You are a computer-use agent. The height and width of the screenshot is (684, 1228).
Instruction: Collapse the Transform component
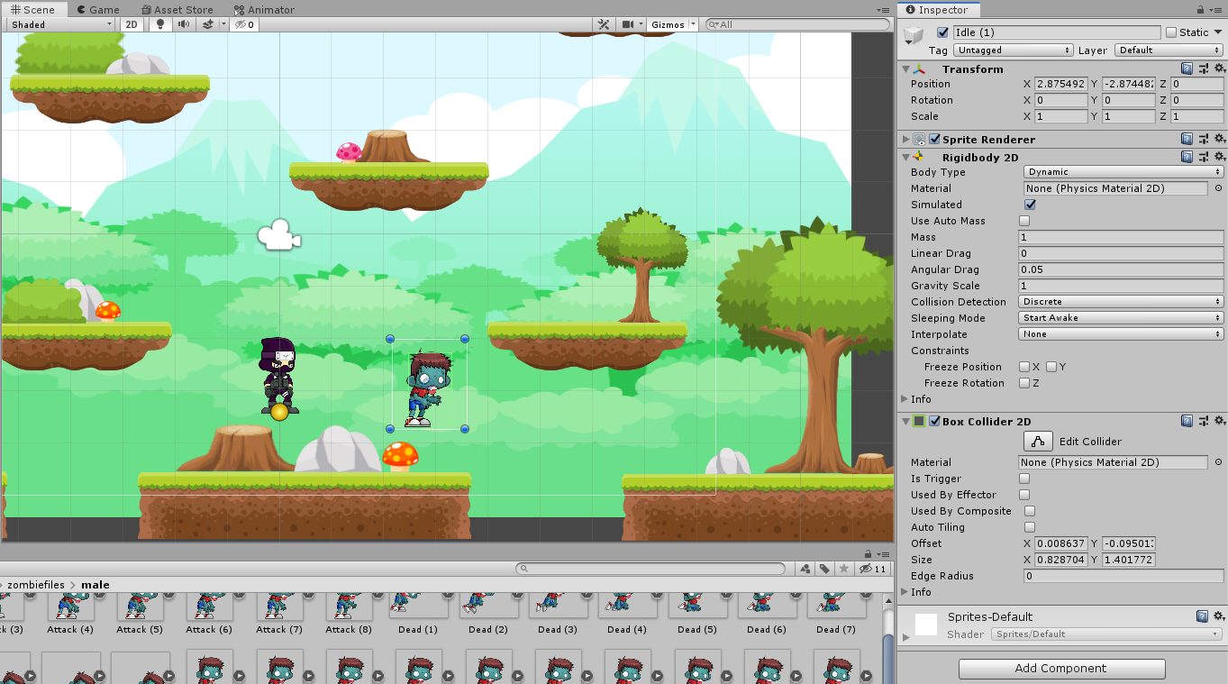(905, 69)
